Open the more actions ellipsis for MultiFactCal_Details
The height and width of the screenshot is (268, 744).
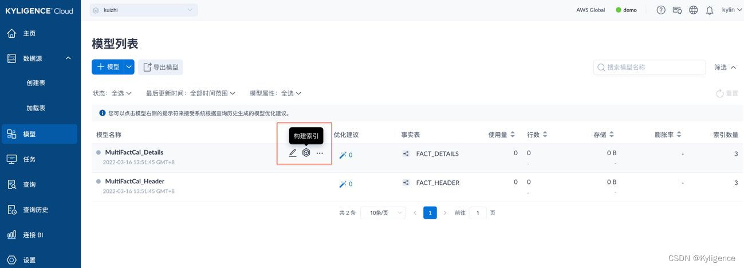point(320,153)
